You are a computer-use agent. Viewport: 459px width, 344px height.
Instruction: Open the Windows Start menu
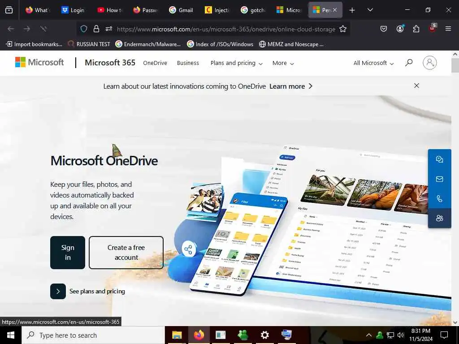point(11,335)
